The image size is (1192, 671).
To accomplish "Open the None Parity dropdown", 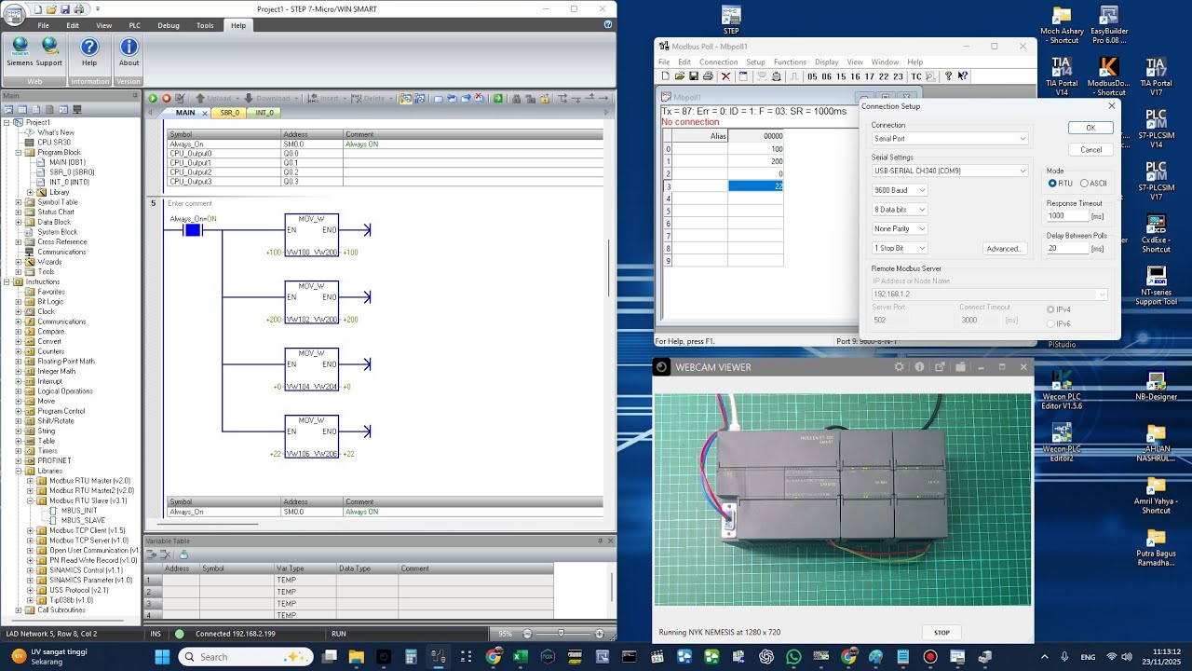I will pos(900,228).
